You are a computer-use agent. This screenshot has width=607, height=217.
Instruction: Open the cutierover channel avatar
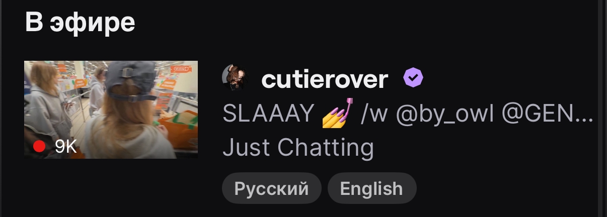coord(234,78)
